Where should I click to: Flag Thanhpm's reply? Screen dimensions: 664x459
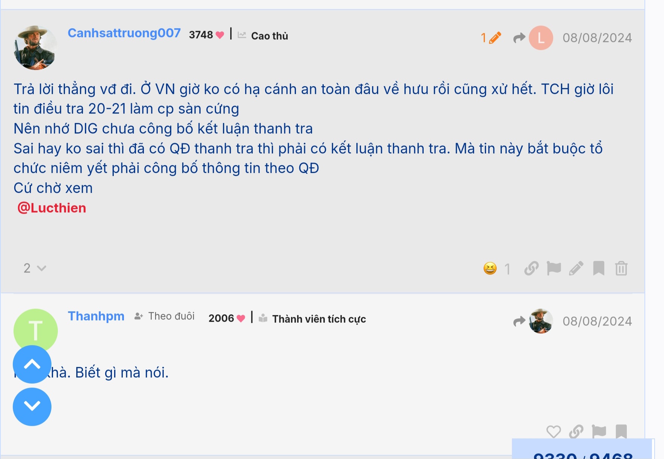pyautogui.click(x=599, y=432)
